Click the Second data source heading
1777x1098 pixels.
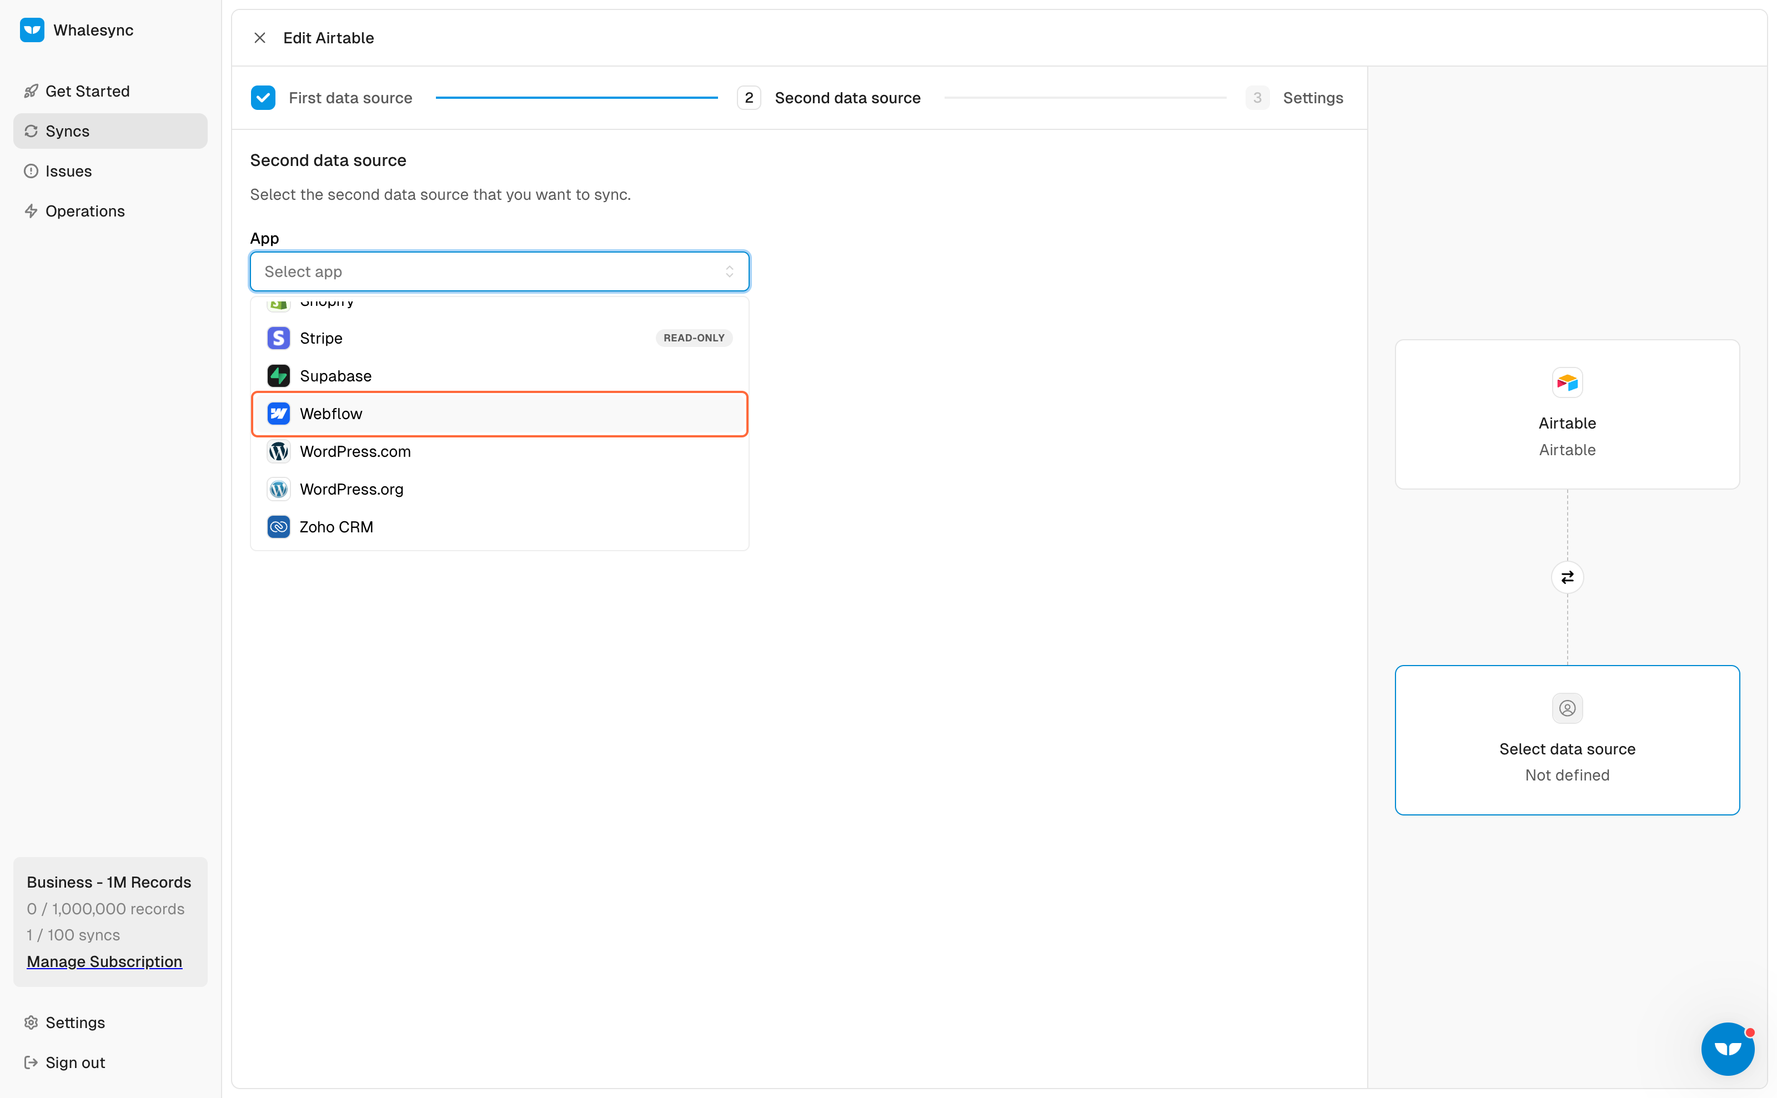pyautogui.click(x=328, y=160)
